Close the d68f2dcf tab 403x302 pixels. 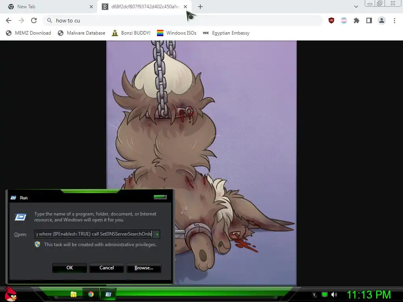tap(185, 7)
